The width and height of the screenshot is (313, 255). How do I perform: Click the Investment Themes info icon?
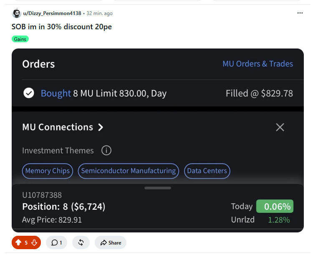(x=106, y=150)
